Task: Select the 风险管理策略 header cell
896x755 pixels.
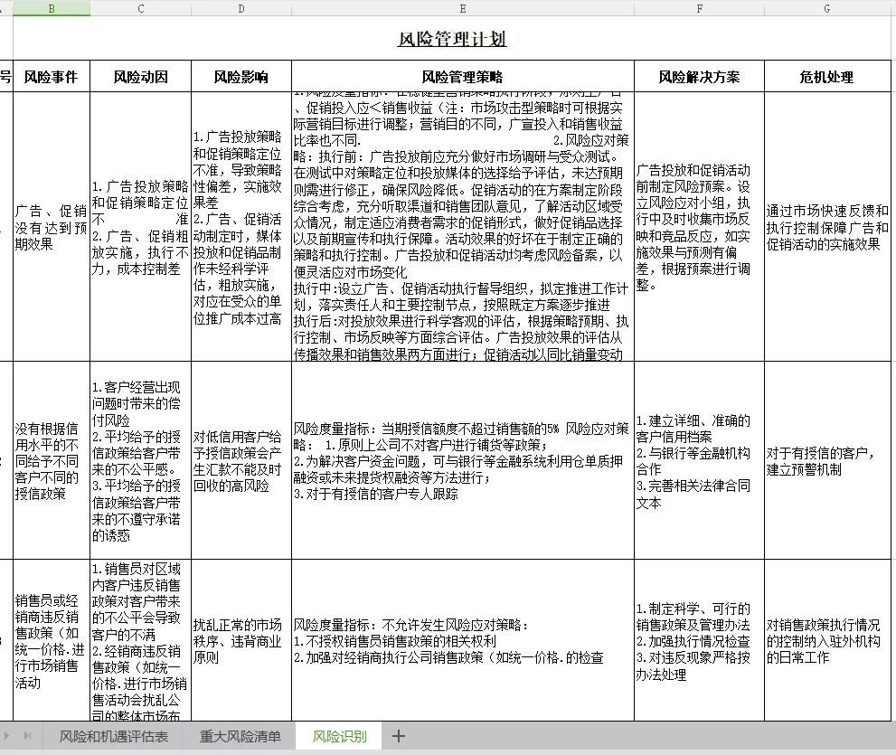Action: pyautogui.click(x=463, y=77)
